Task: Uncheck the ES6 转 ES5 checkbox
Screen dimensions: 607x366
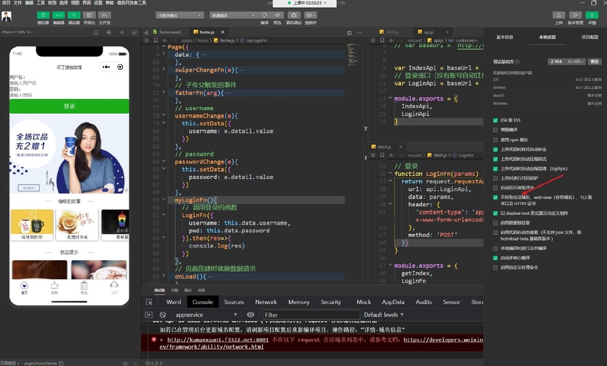Action: tap(496, 120)
